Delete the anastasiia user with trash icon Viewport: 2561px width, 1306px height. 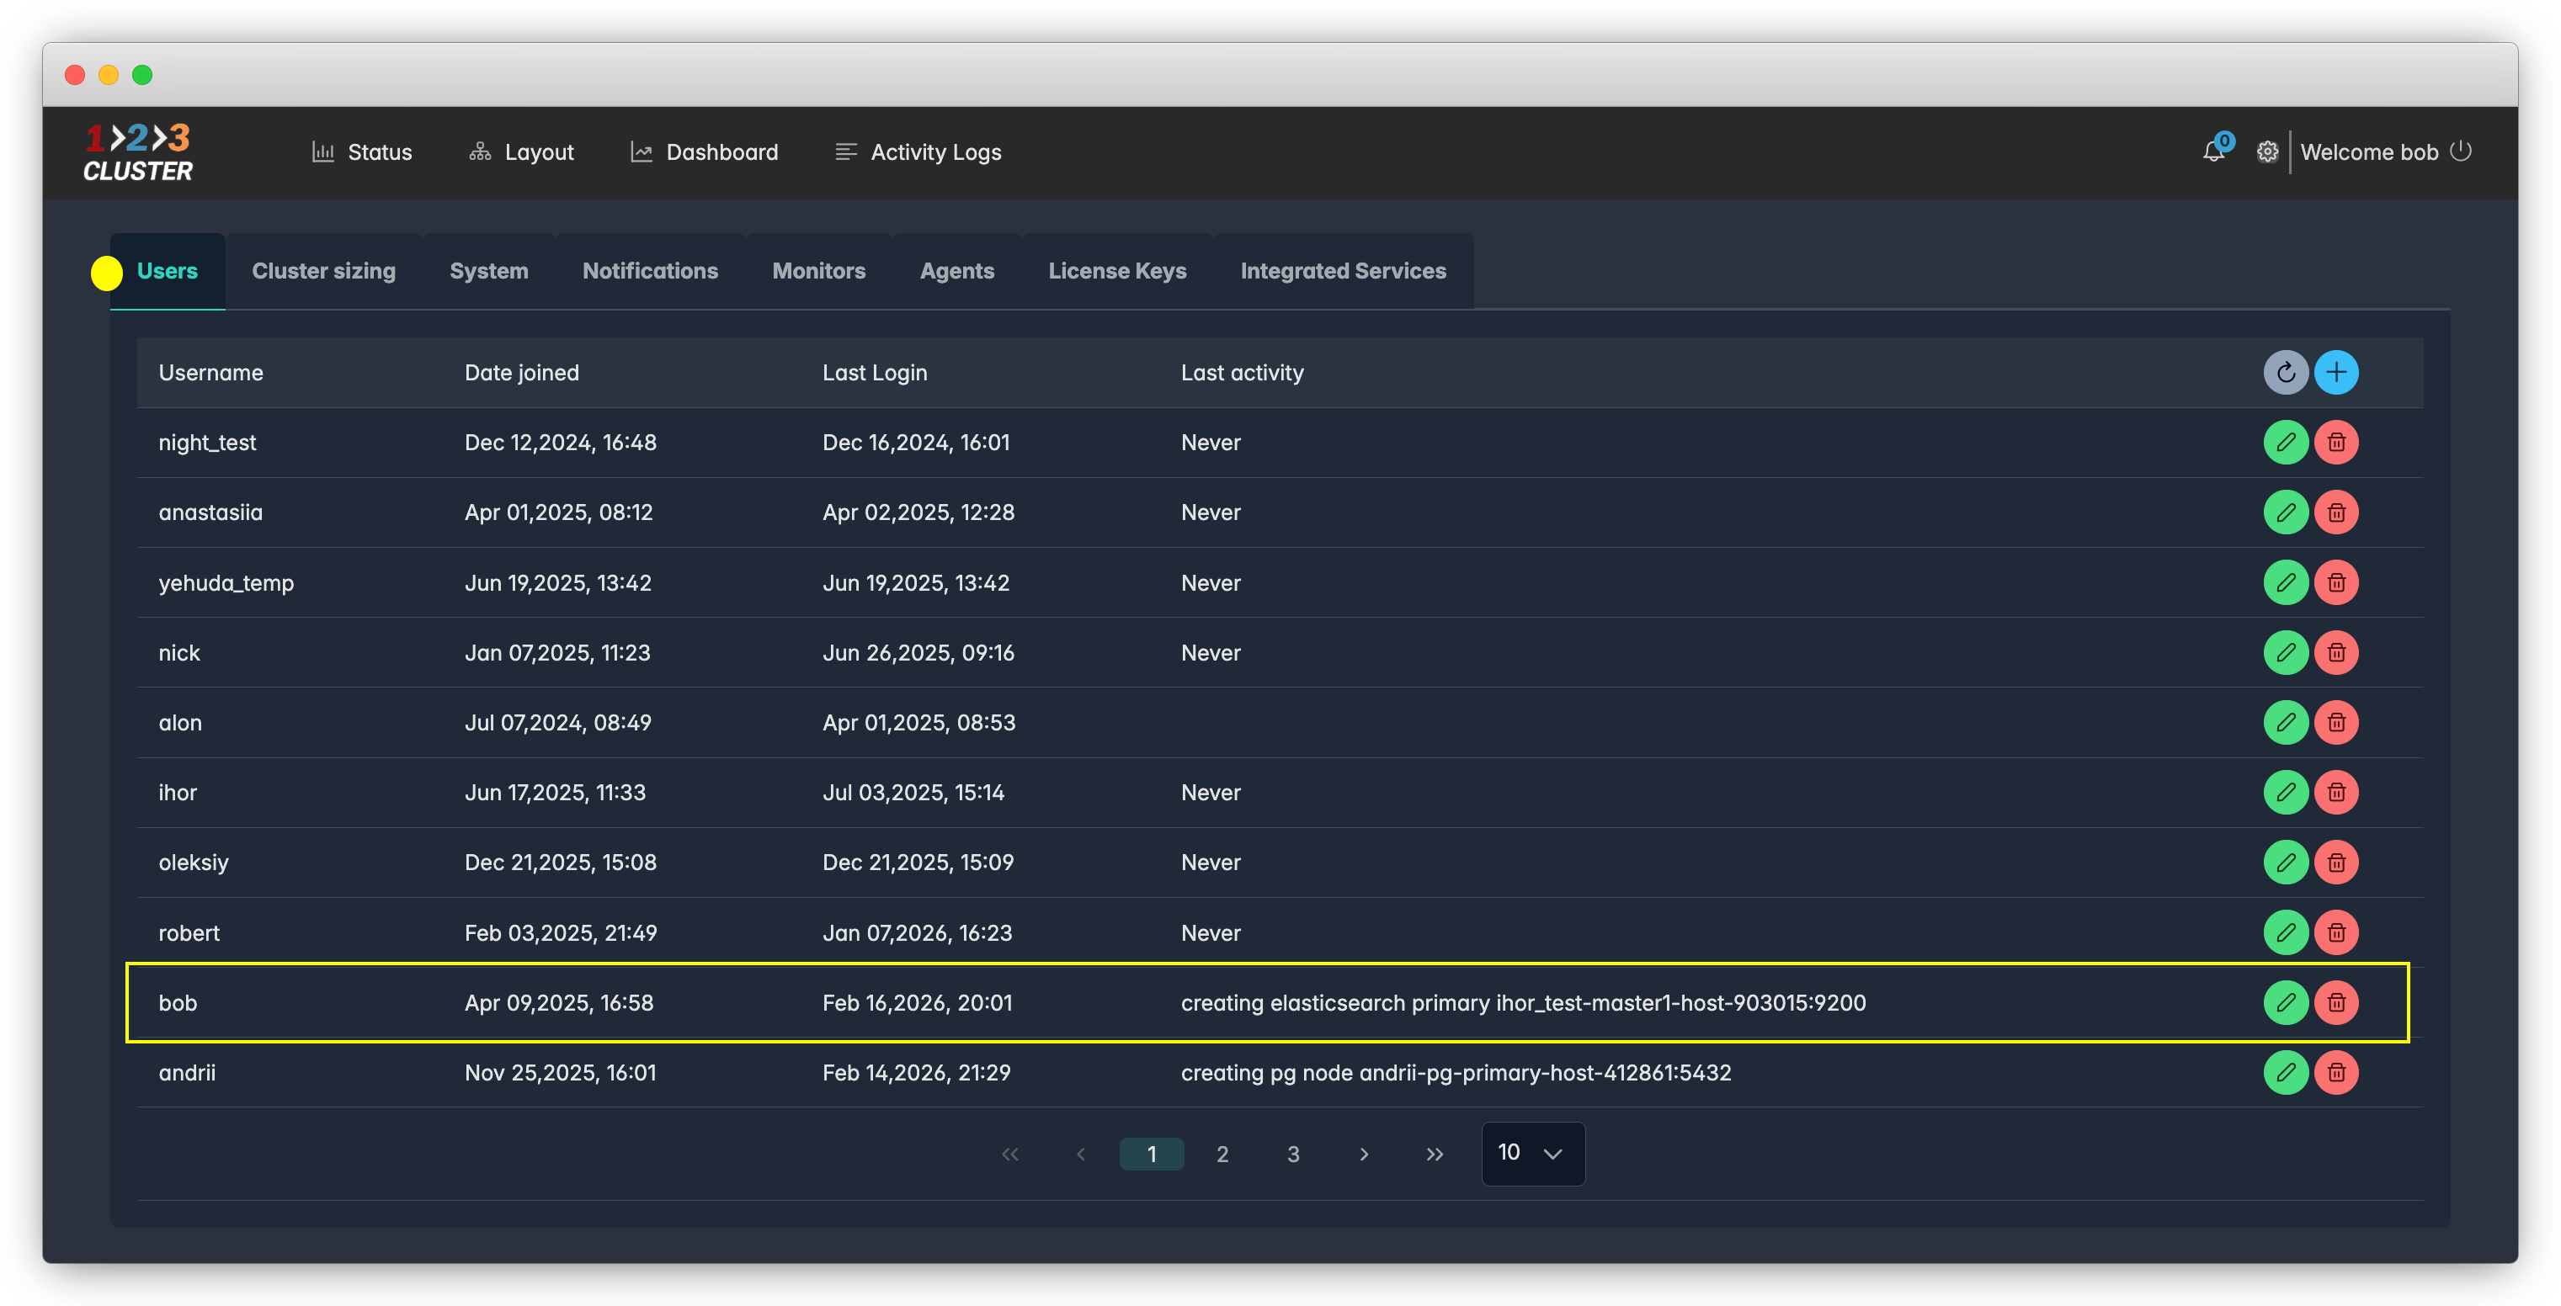(2335, 512)
